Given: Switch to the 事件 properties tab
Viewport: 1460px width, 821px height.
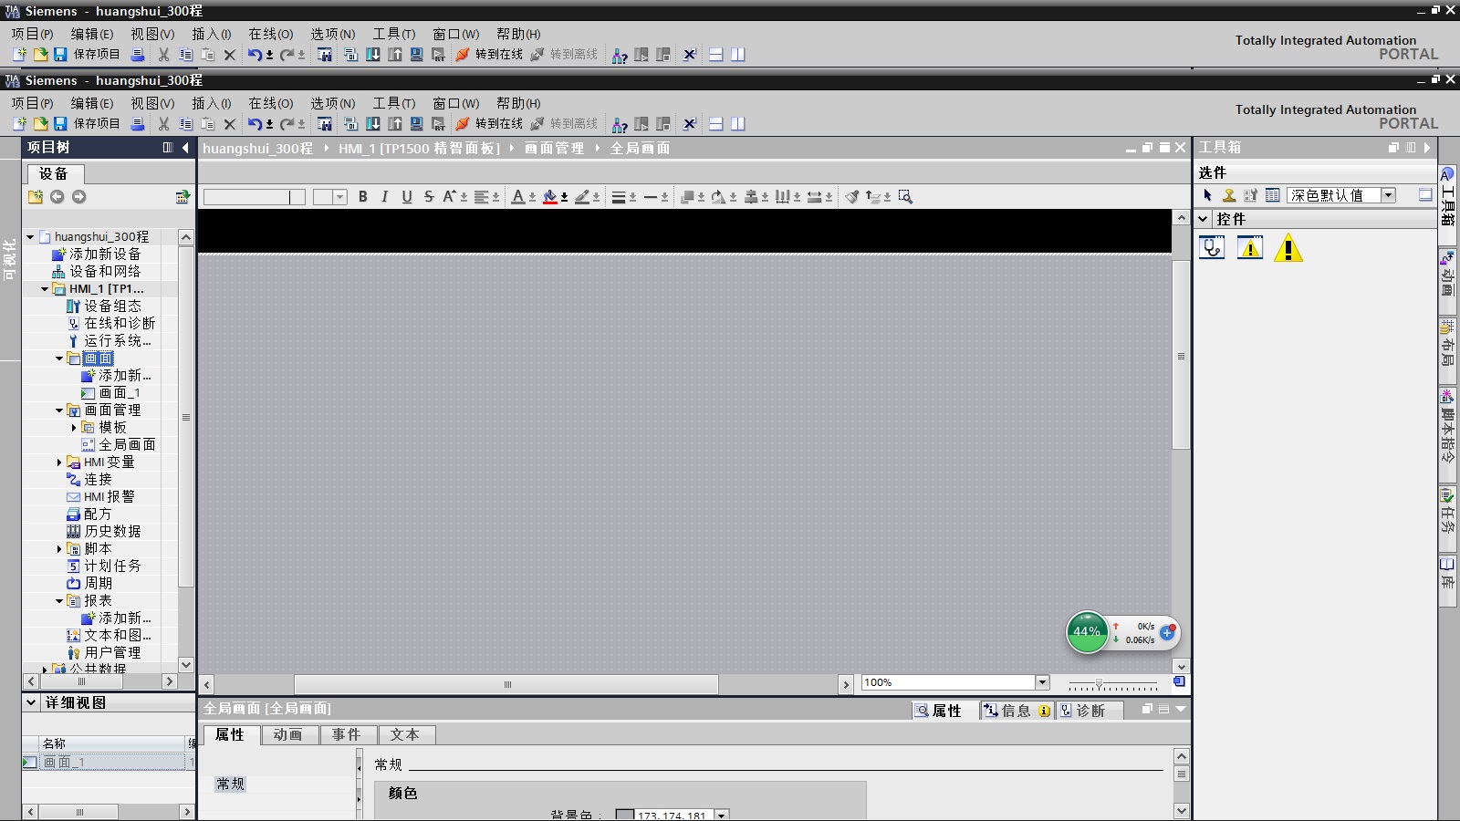Looking at the screenshot, I should (347, 735).
